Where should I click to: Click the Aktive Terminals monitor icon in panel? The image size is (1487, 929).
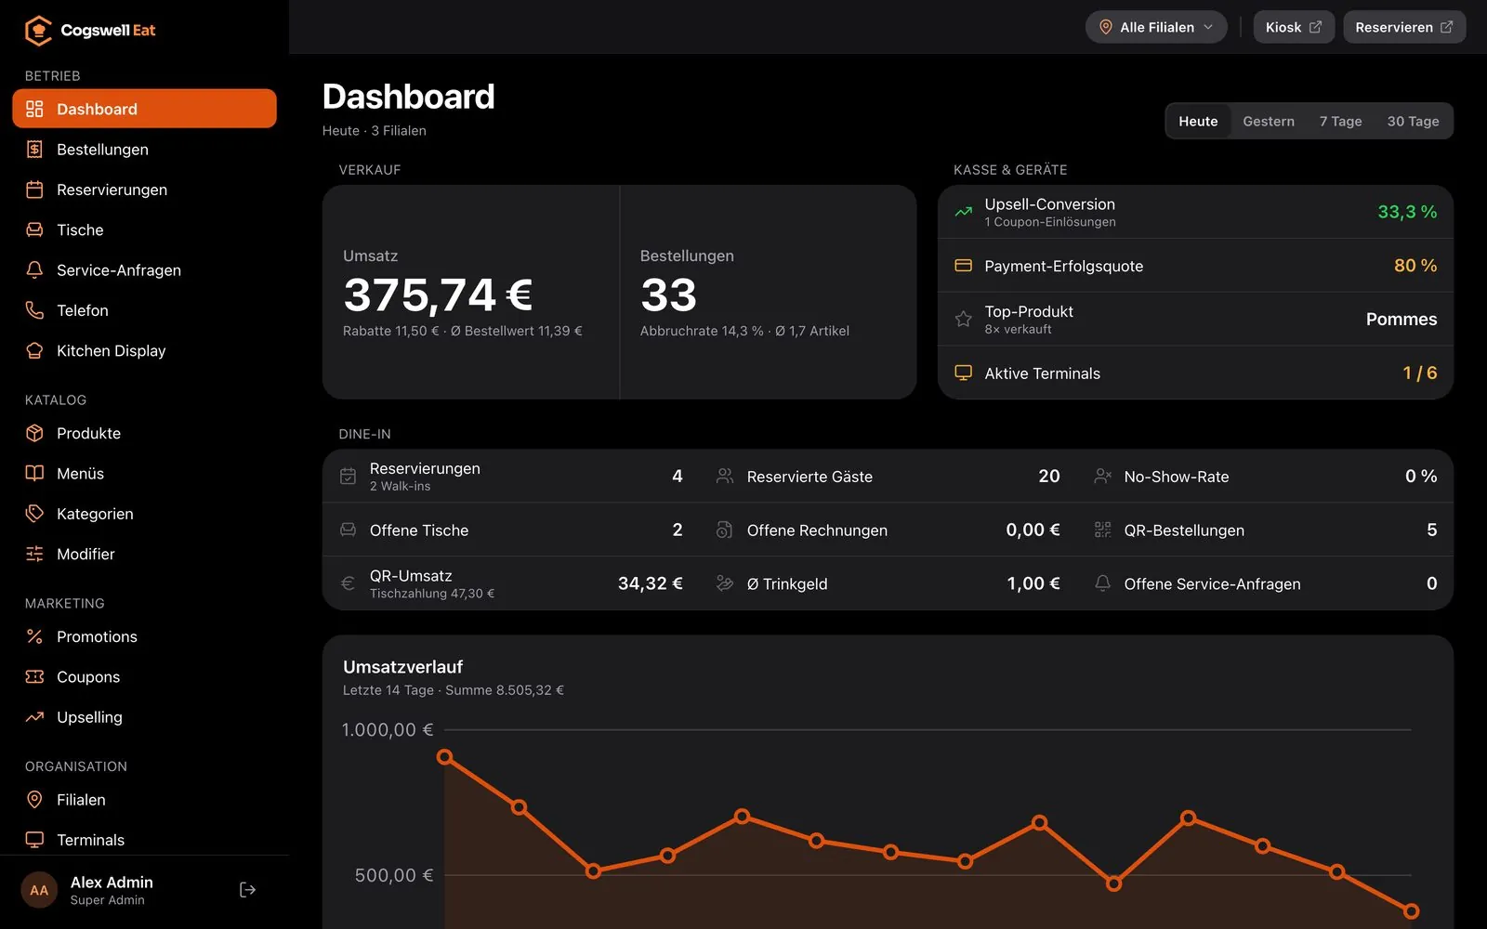(964, 373)
